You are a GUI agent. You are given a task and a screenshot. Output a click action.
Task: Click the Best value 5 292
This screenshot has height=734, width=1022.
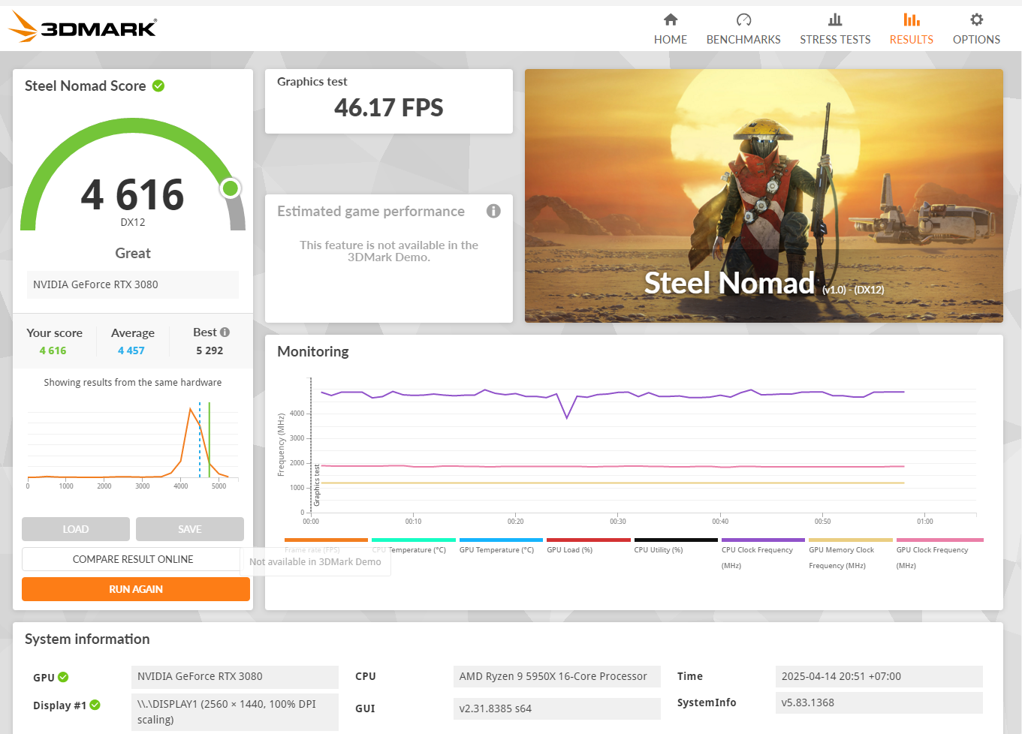(210, 350)
